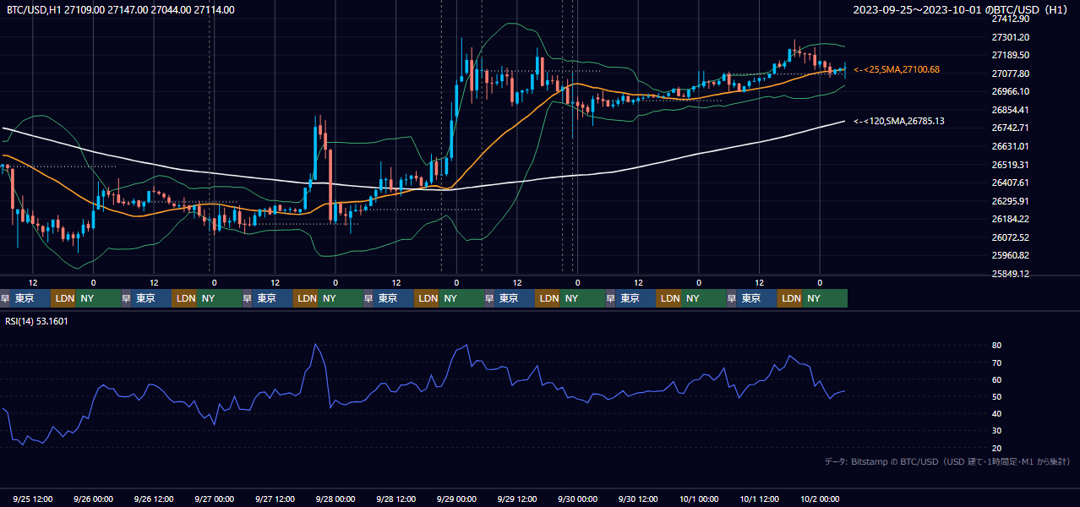Viewport: 1080px width, 507px height.
Task: Click price axis label 27189.50
Action: 1010,55
